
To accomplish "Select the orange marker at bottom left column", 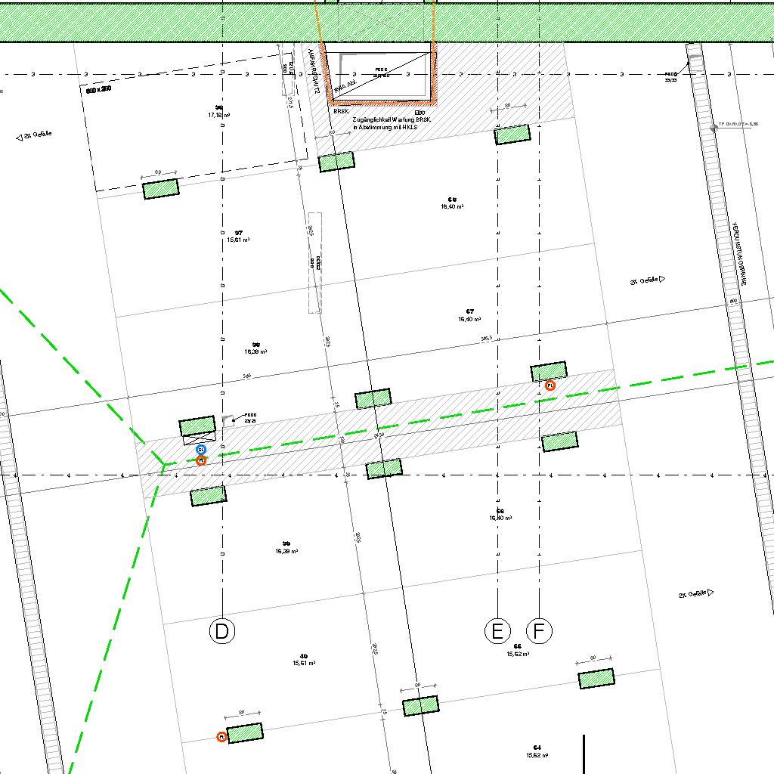I will point(221,736).
